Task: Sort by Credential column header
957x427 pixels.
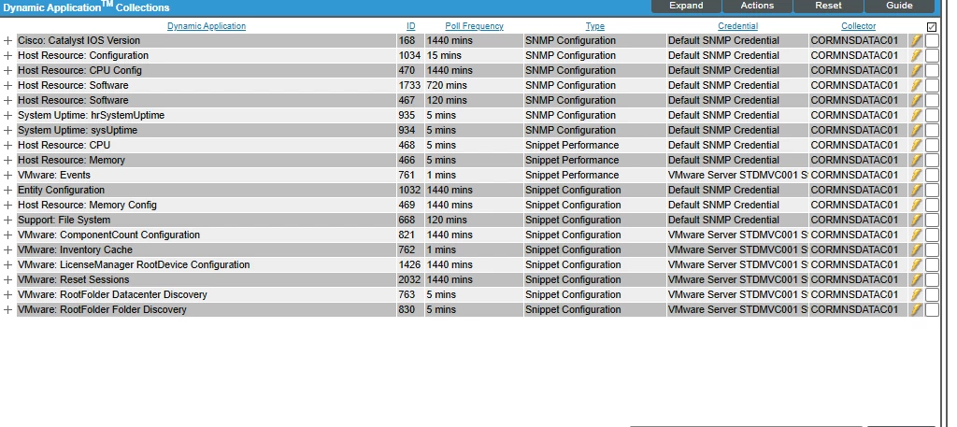Action: (x=738, y=26)
